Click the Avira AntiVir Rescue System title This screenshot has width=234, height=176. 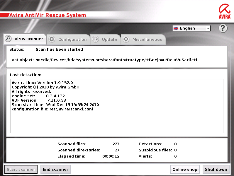[x=48, y=15]
